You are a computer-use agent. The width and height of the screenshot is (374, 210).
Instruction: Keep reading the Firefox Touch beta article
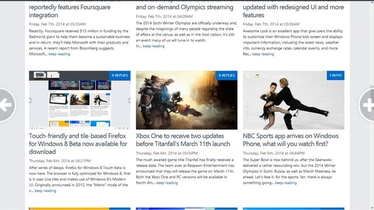[x=46, y=191]
